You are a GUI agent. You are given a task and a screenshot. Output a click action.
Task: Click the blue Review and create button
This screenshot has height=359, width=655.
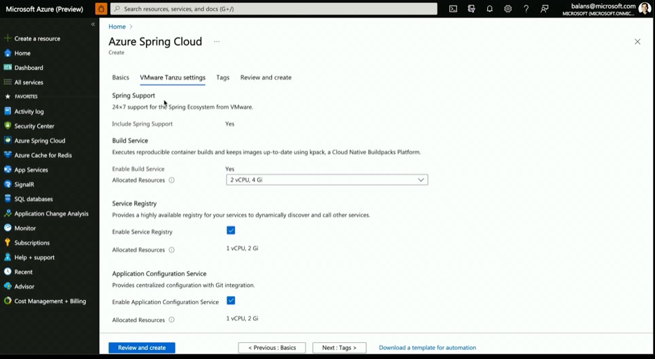(142, 348)
